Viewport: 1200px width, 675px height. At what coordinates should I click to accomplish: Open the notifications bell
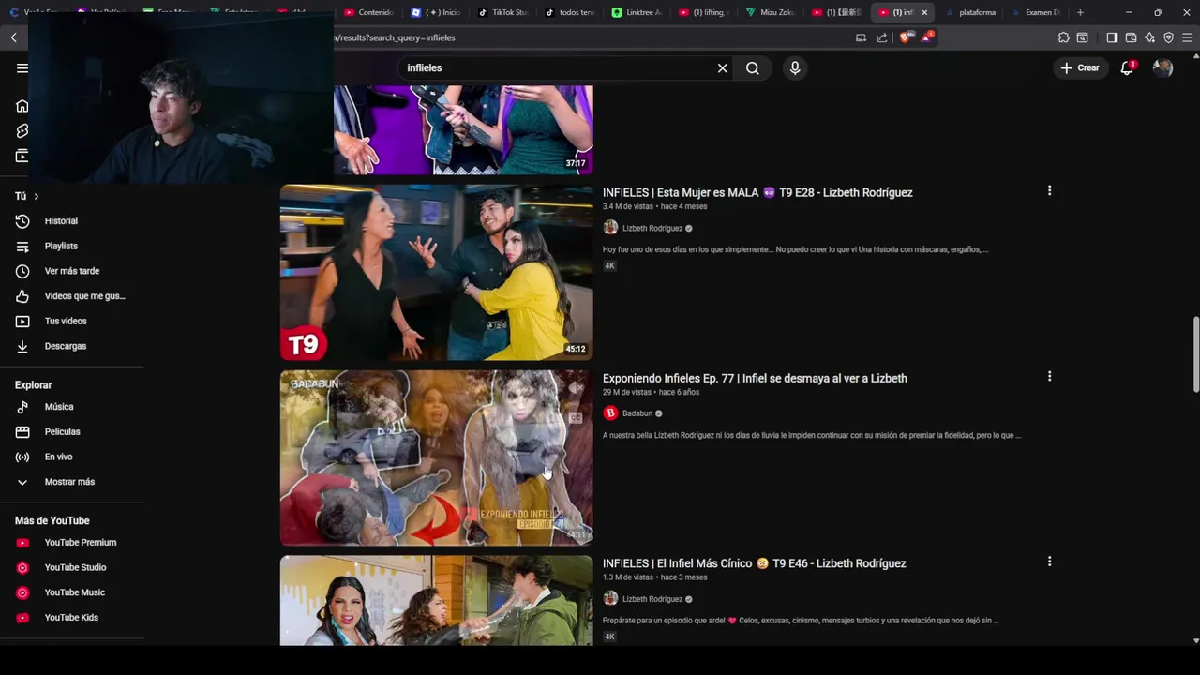(x=1128, y=67)
